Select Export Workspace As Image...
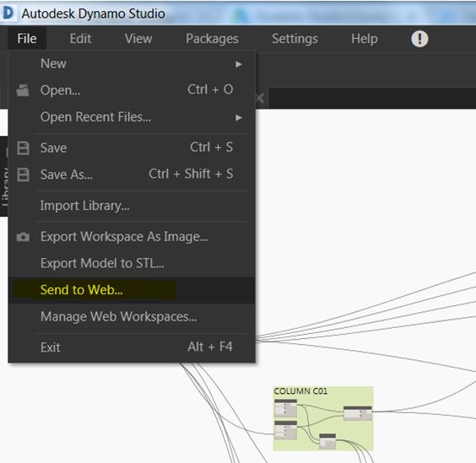The height and width of the screenshot is (463, 476). (132, 237)
